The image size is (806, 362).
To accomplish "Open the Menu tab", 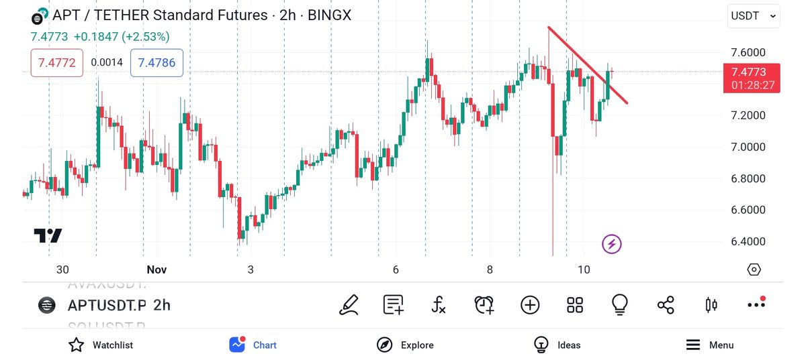I will (x=709, y=345).
